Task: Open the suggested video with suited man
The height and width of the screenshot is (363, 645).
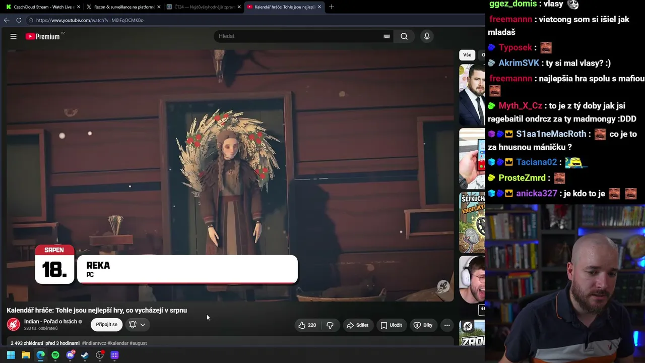Action: coord(472,94)
